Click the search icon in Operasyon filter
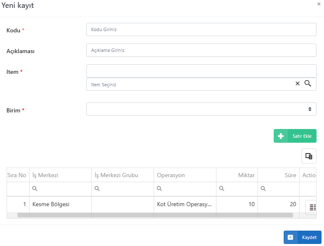 point(160,188)
